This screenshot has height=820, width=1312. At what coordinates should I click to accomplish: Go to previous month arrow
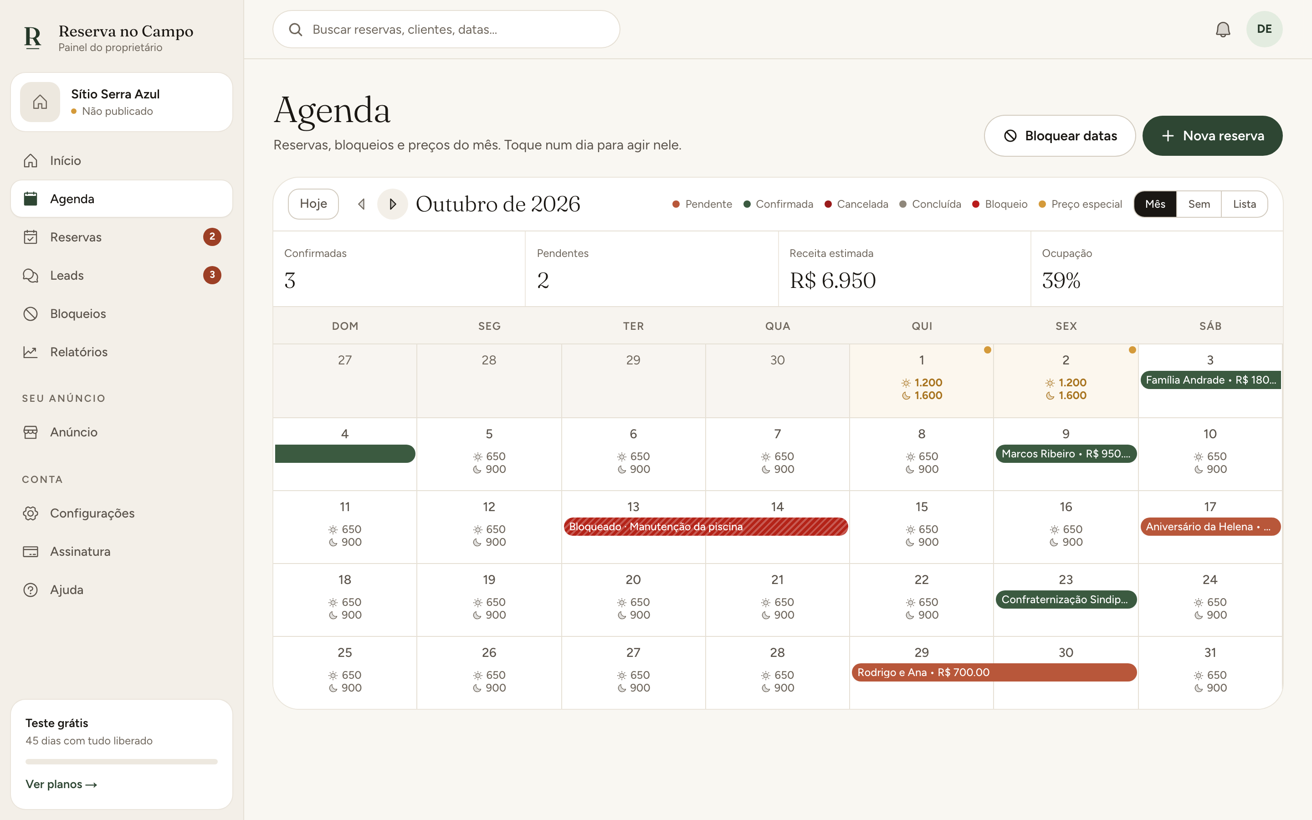pyautogui.click(x=362, y=204)
